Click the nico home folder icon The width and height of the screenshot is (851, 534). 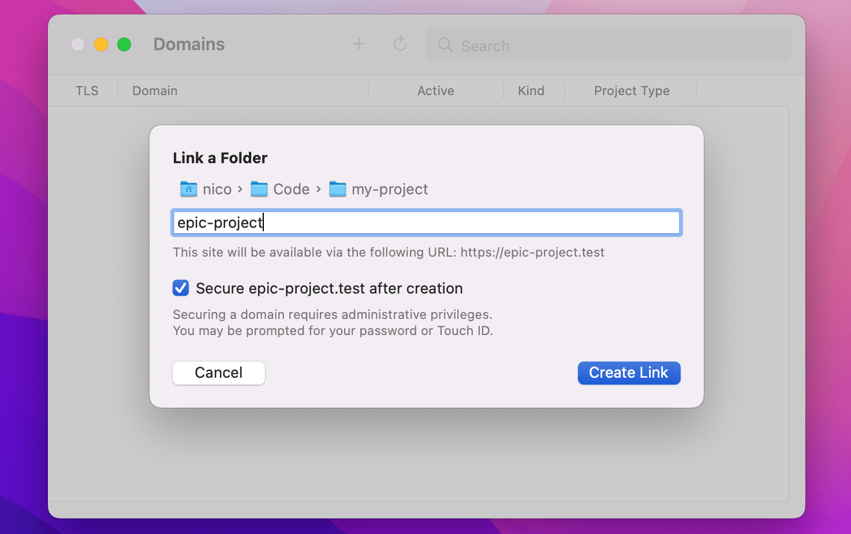tap(189, 189)
